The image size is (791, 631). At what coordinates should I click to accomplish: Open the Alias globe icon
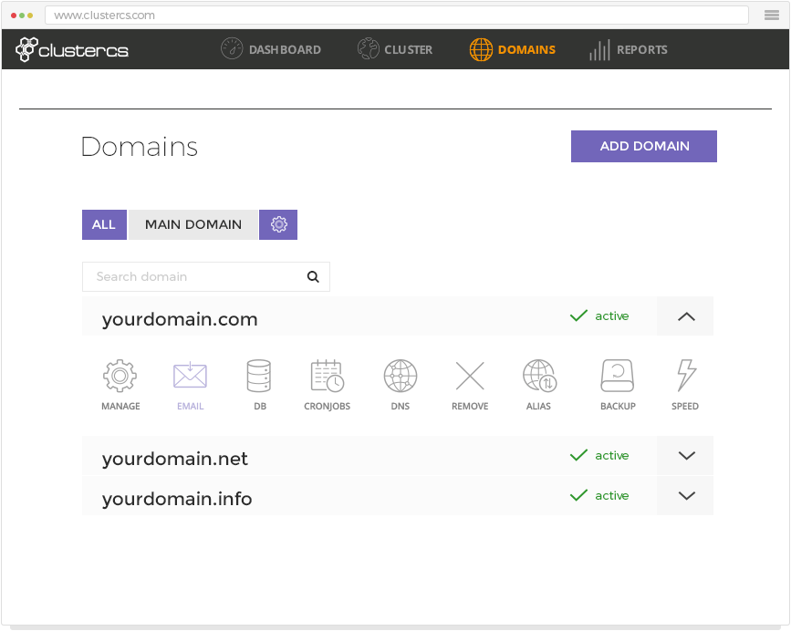[x=539, y=376]
